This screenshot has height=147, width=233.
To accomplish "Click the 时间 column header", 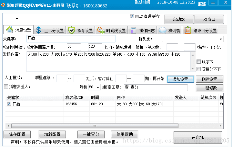I will (102, 97).
